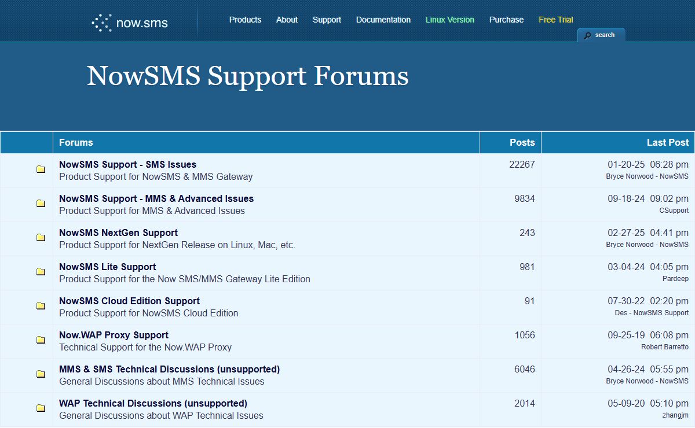
Task: Click post count 243
Action: pyautogui.click(x=527, y=233)
